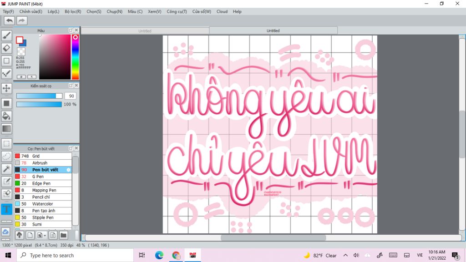Pick a color in saturation square
The height and width of the screenshot is (262, 466).
pyautogui.click(x=55, y=57)
